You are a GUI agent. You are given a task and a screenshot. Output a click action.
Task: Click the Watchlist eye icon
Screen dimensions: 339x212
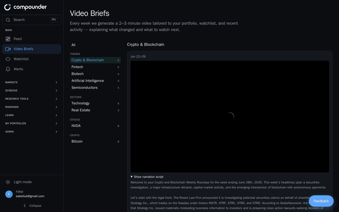(8, 59)
